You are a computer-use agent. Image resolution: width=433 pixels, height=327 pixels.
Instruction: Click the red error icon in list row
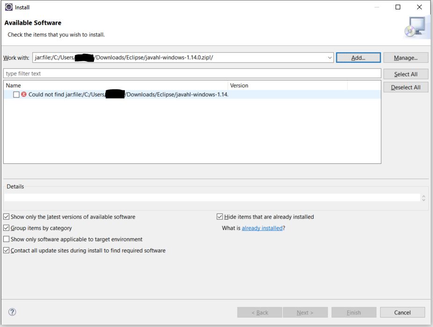(x=24, y=94)
